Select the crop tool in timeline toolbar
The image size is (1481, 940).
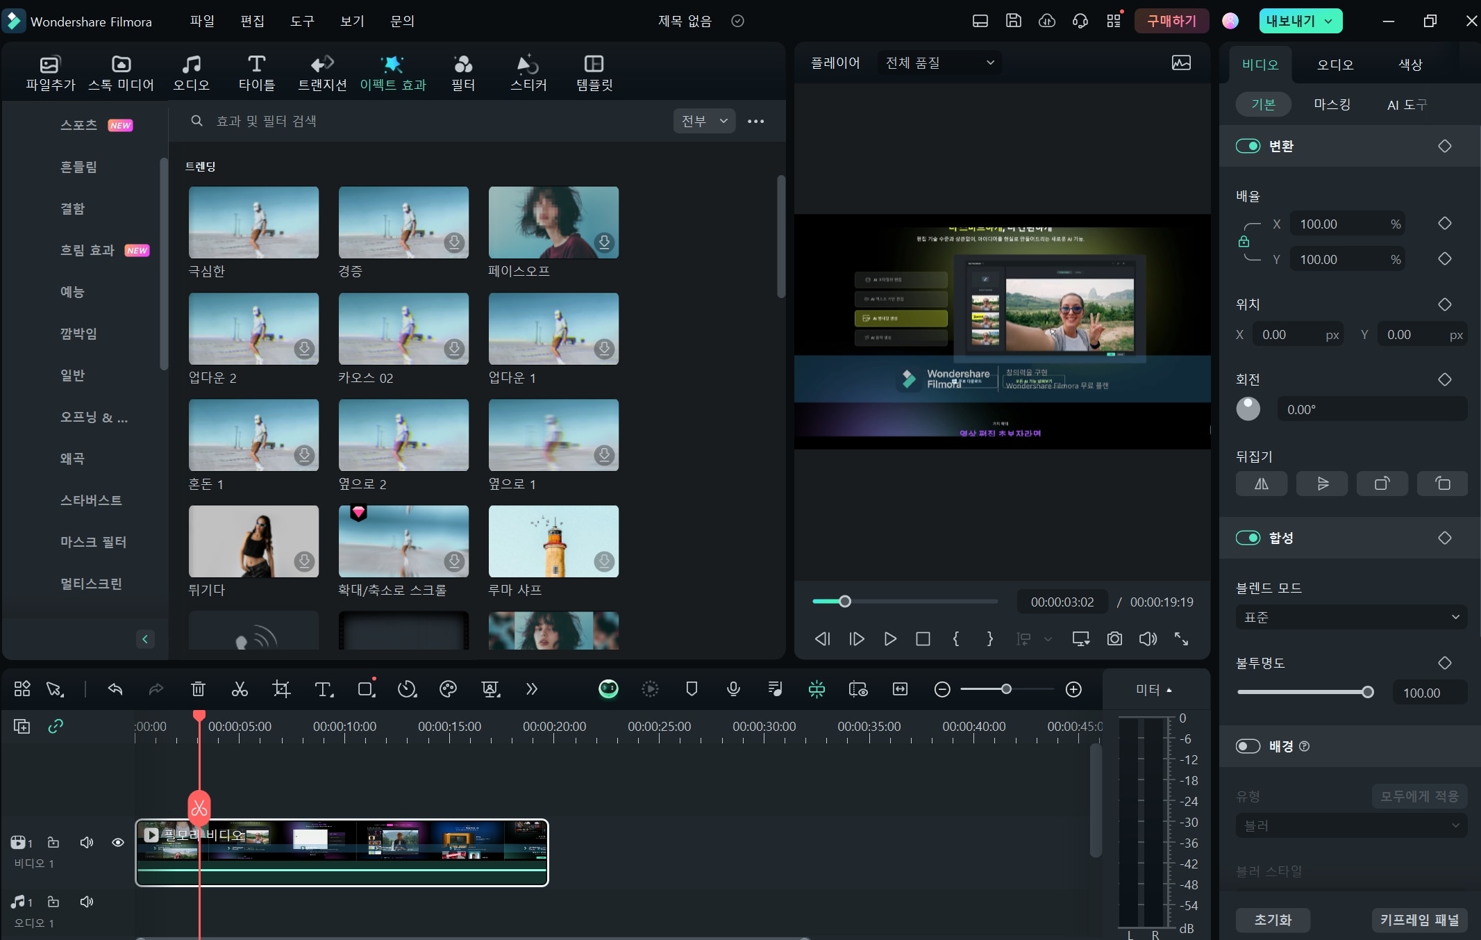[x=281, y=688]
